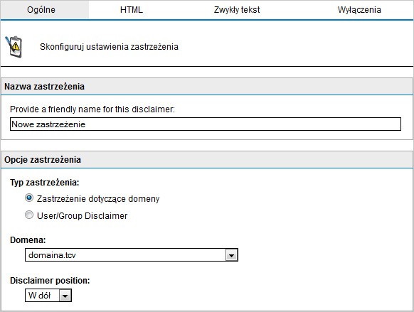The image size is (414, 312).
Task: Open the HTML tab
Action: pyautogui.click(x=131, y=10)
